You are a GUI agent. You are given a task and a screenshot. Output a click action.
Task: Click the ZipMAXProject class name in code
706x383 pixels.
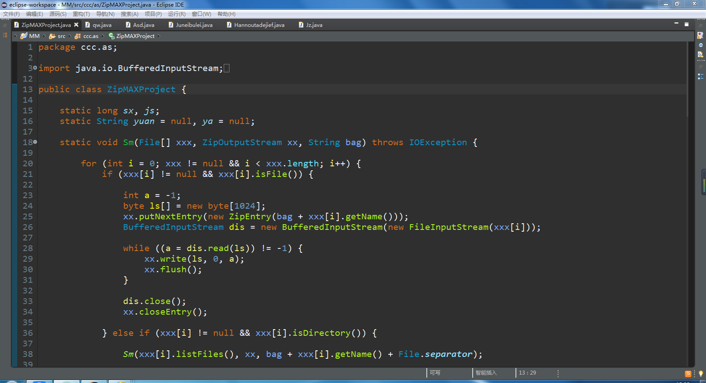coord(141,89)
